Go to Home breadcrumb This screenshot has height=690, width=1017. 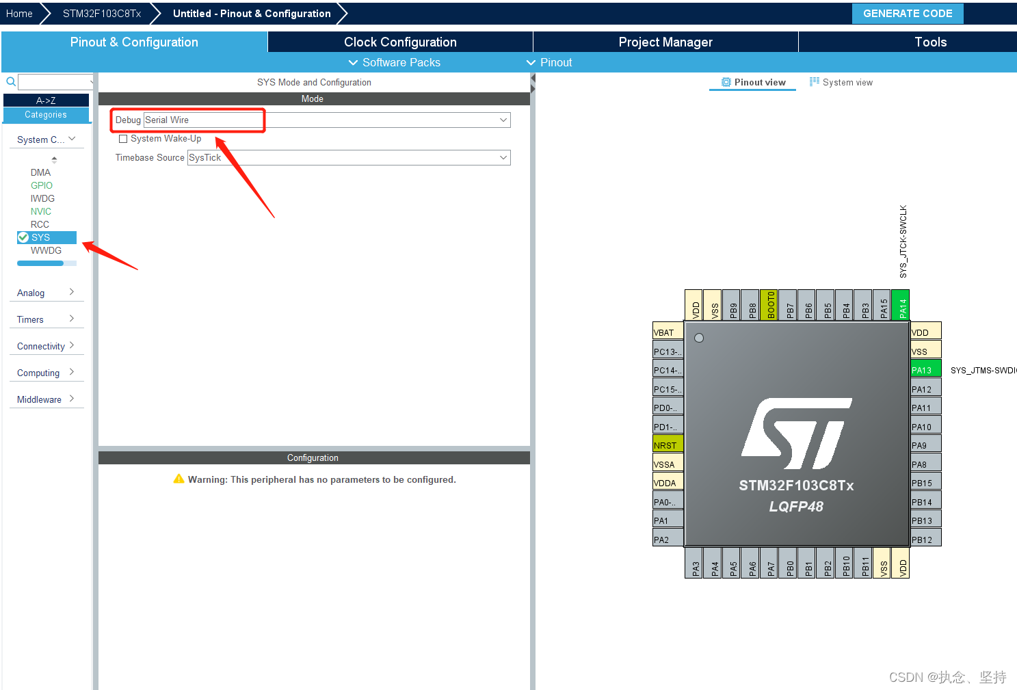coord(19,14)
